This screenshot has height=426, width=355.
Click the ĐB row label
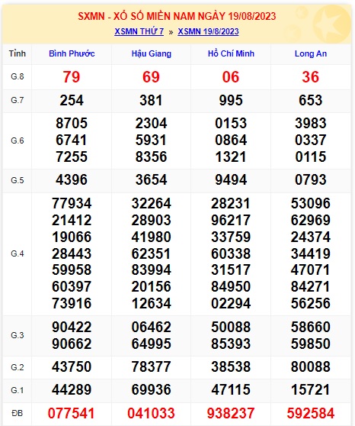click(18, 414)
